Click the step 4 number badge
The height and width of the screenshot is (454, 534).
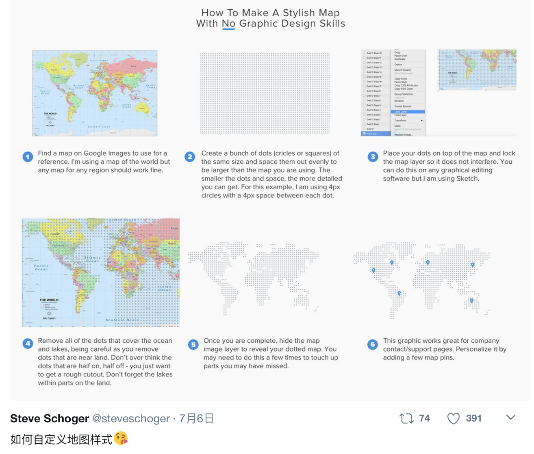28,344
